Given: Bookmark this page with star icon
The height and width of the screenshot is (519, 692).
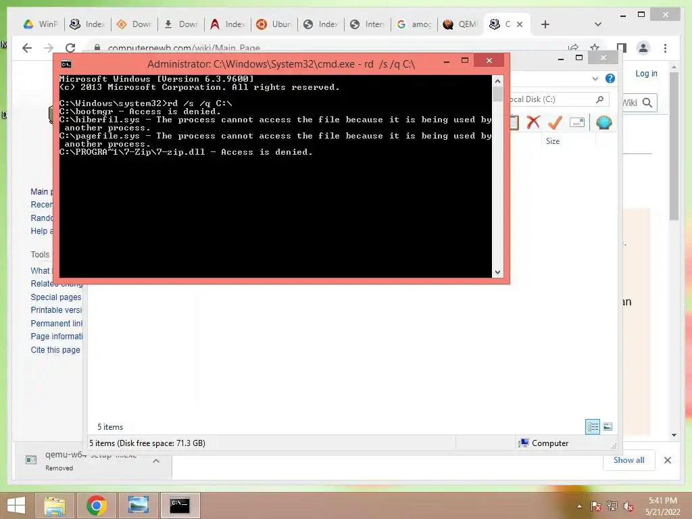Looking at the screenshot, I should [595, 48].
